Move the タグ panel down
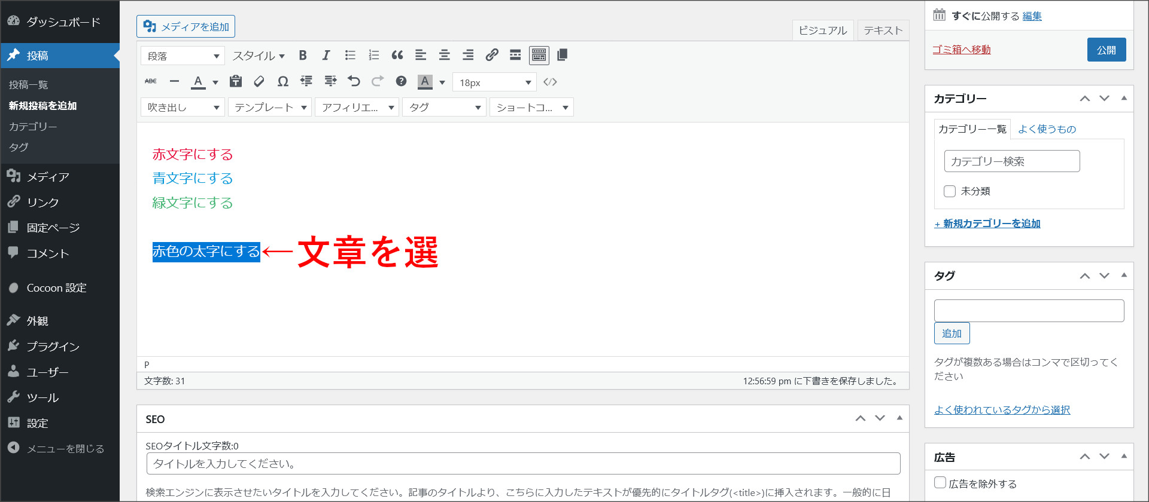 click(x=1105, y=276)
